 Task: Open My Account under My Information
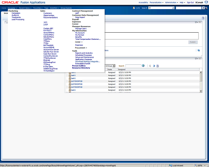click(80, 33)
